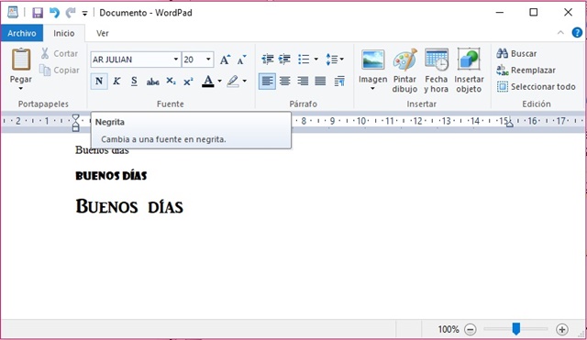Decrease paragraph indent
Viewport: 587px width, 340px height.
(267, 59)
